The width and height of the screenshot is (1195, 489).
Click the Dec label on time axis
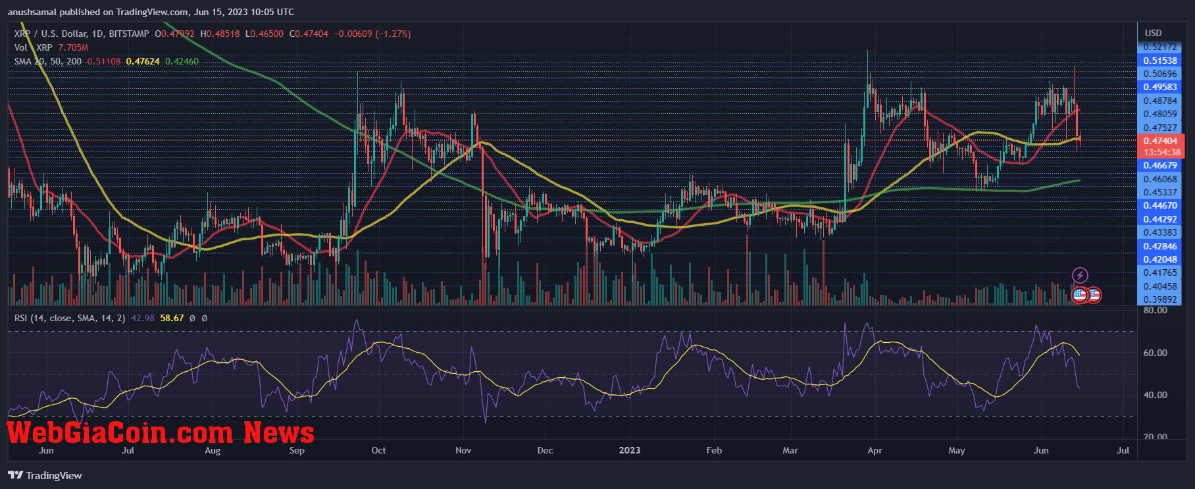545,450
